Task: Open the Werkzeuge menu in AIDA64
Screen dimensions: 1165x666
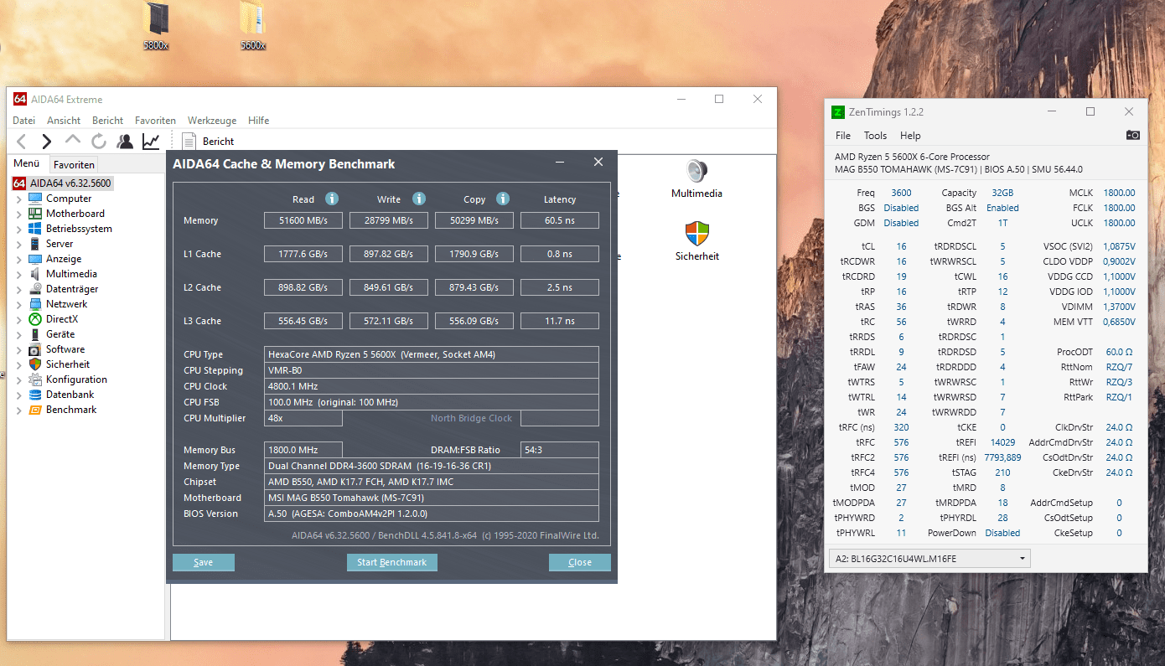Action: [212, 121]
